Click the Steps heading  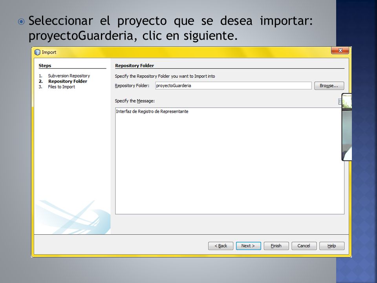45,66
